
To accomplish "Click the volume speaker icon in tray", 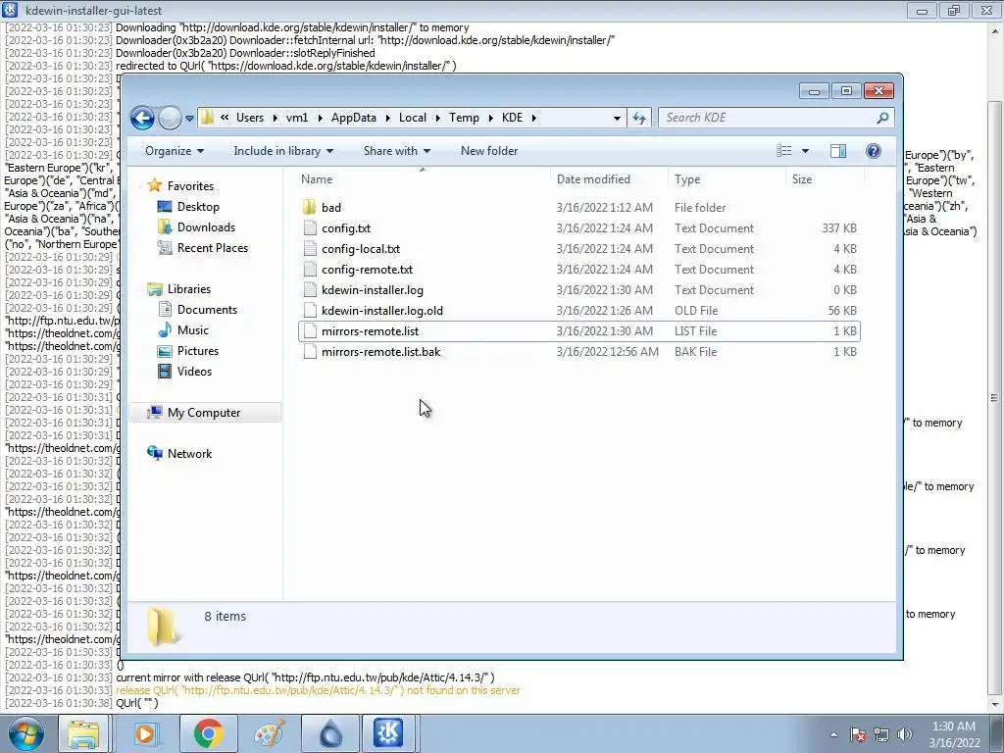I will (904, 734).
